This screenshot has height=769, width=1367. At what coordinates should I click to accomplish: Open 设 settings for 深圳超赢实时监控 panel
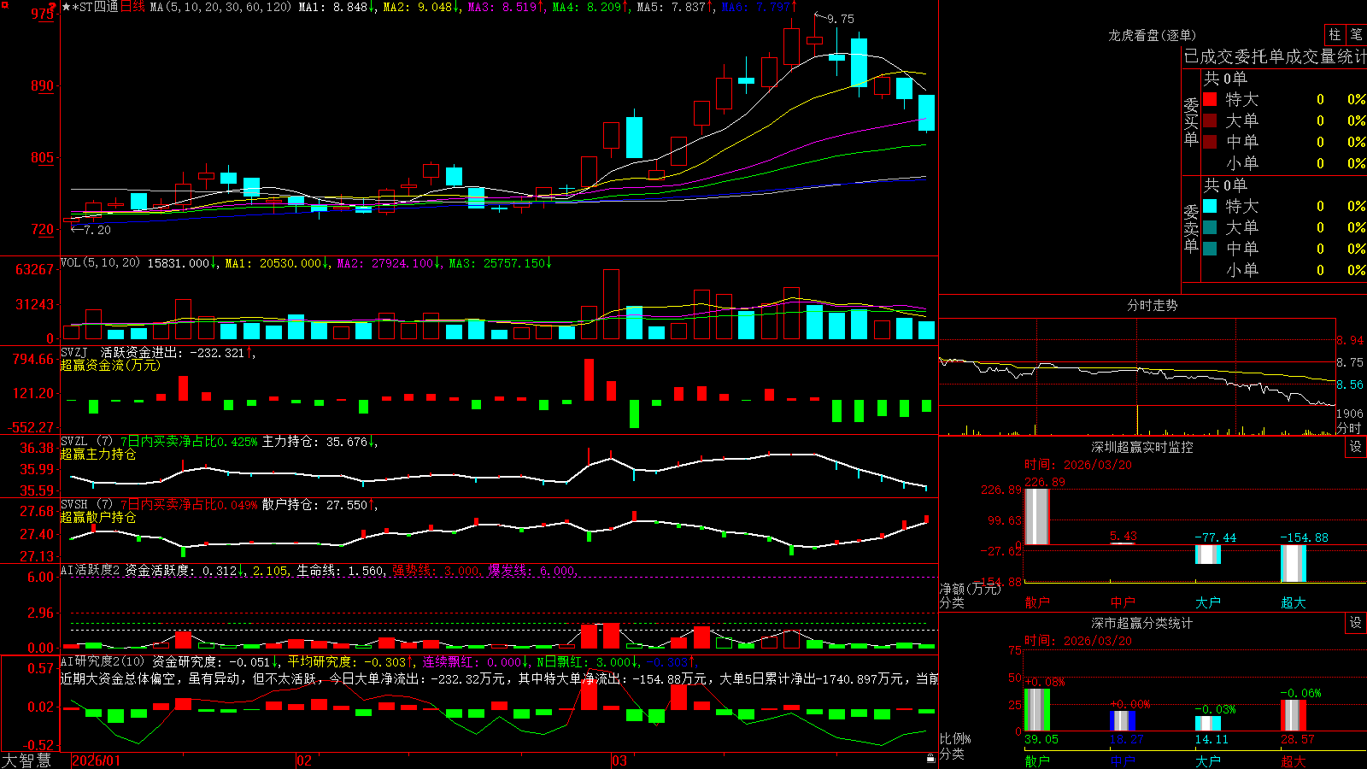pos(1356,447)
